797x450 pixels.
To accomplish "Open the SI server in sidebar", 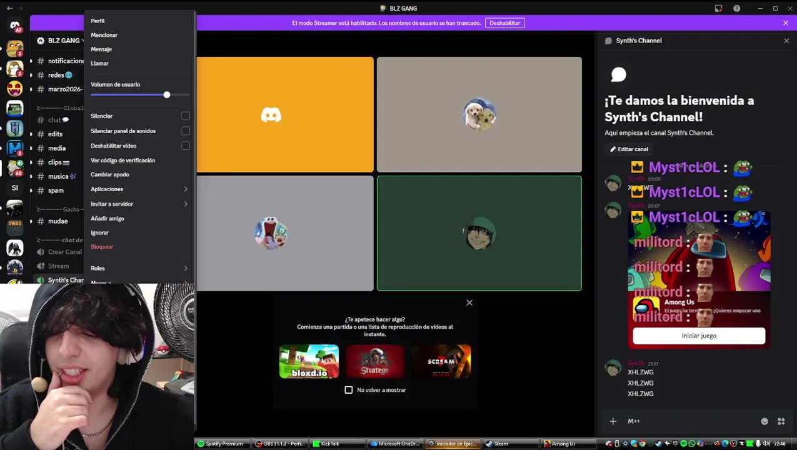I will pos(15,187).
